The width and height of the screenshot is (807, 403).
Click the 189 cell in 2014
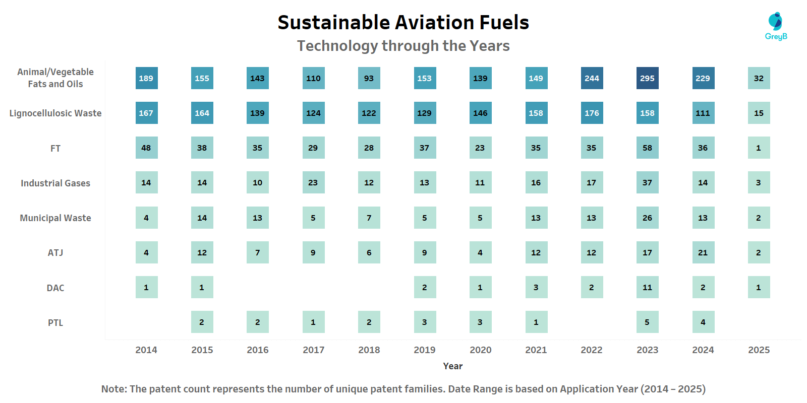(x=146, y=78)
